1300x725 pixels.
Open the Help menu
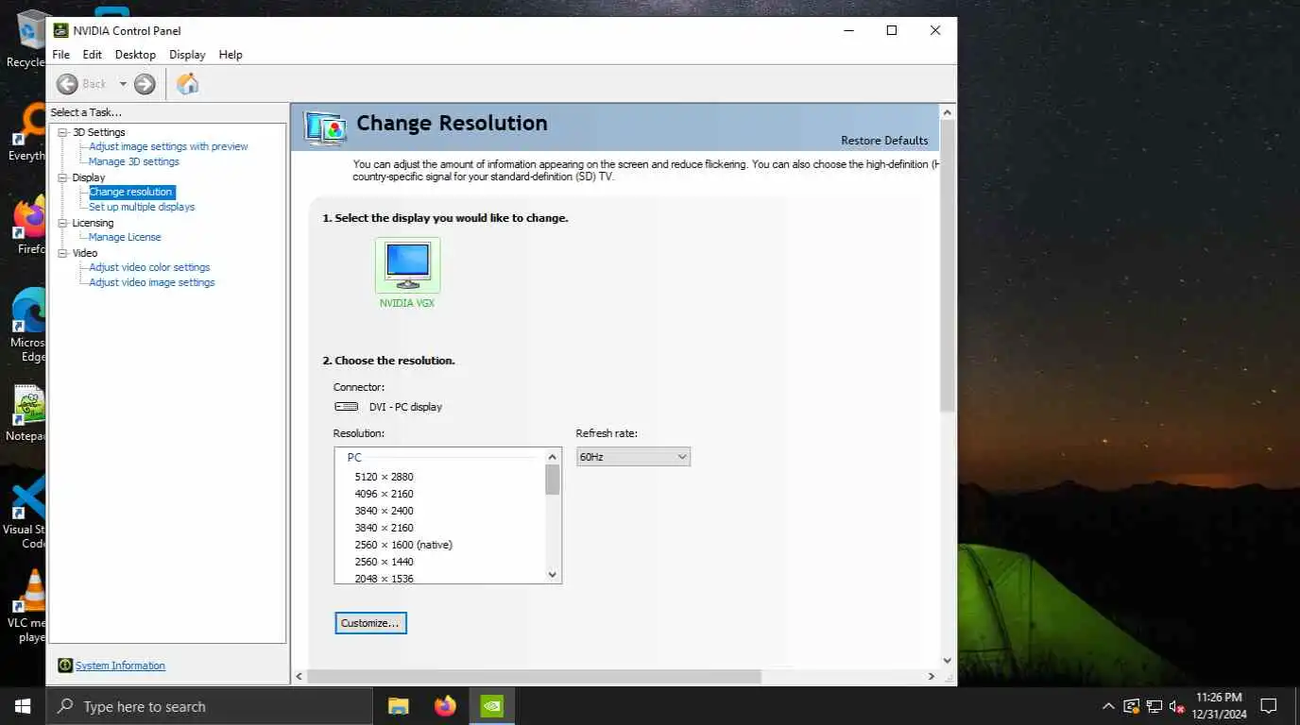click(x=231, y=55)
